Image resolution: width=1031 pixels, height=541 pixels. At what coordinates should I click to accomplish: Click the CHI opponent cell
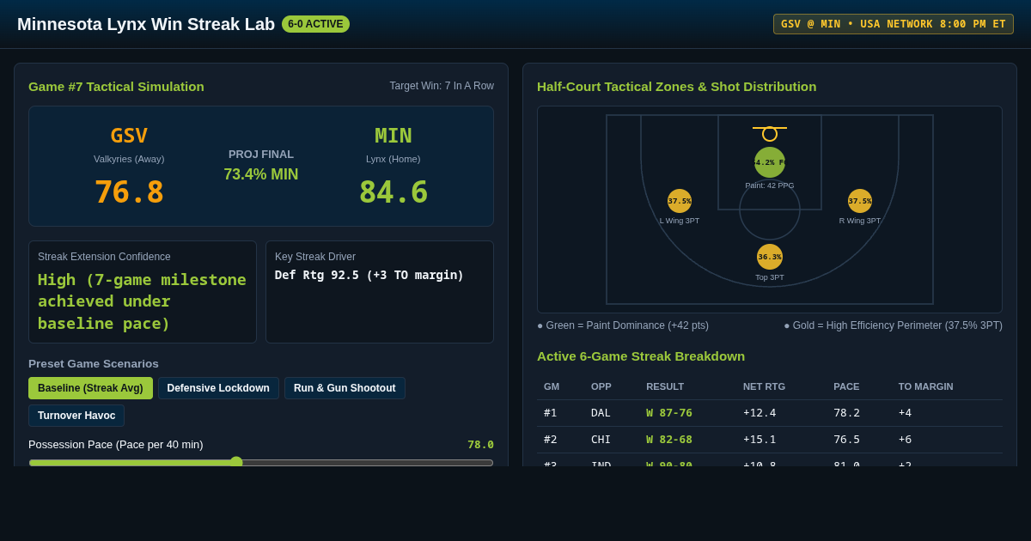pyautogui.click(x=601, y=440)
